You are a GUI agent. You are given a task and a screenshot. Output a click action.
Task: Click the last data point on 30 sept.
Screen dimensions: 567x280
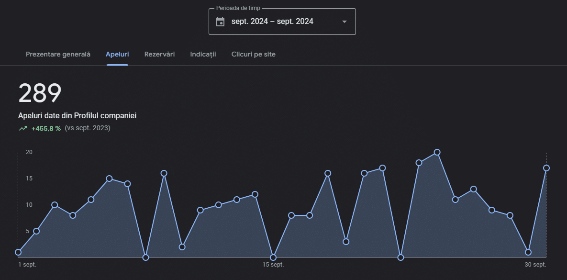(x=546, y=168)
